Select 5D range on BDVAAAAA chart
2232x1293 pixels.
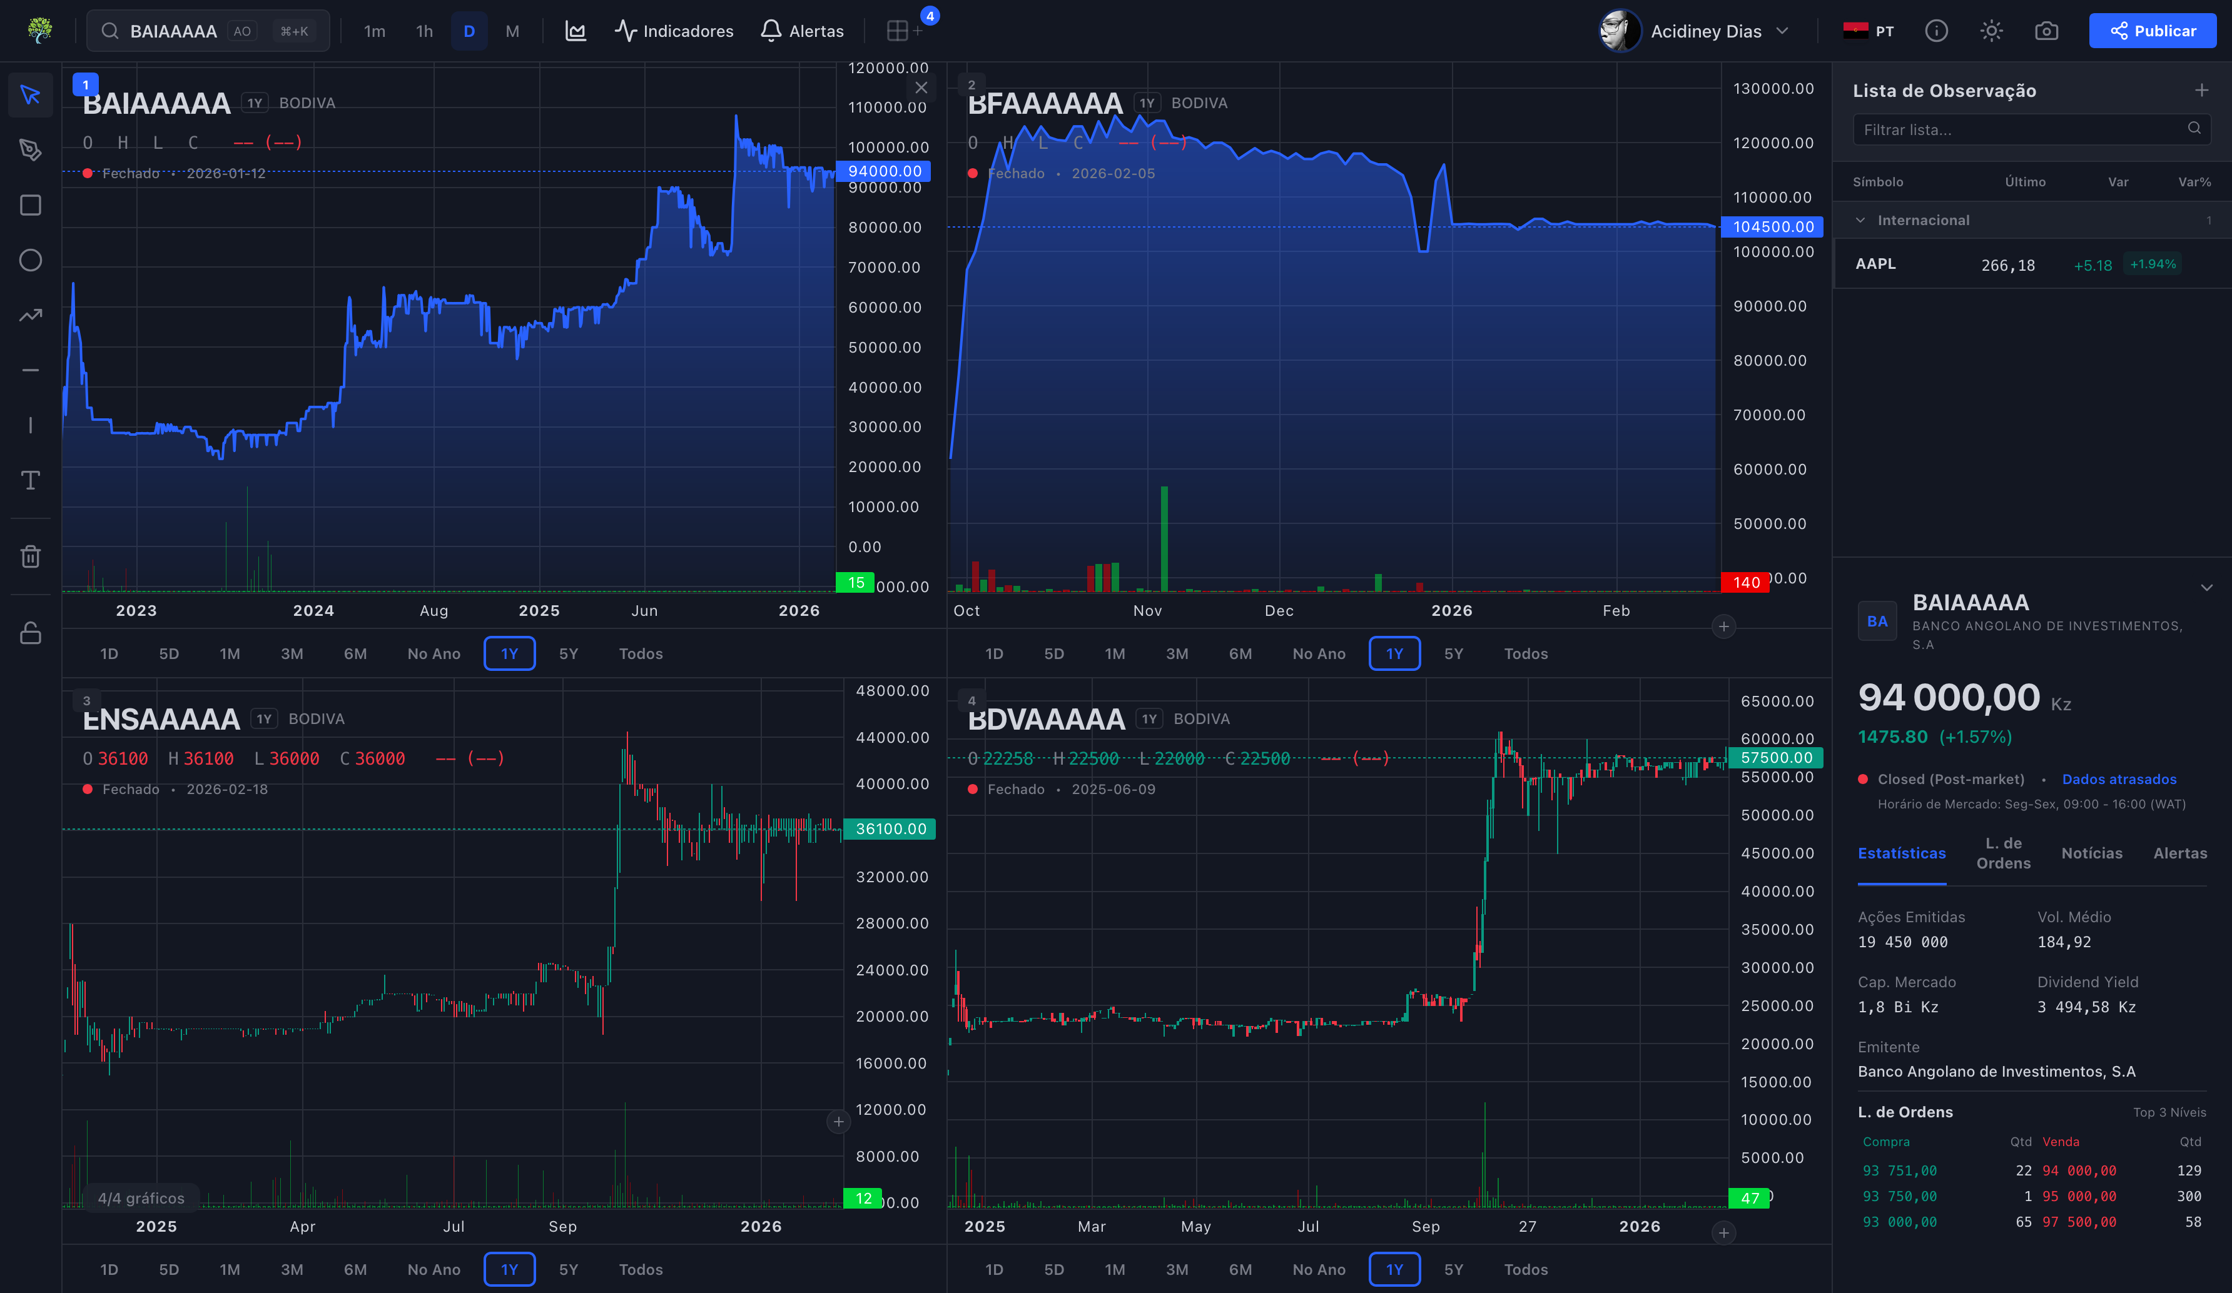tap(1053, 1269)
